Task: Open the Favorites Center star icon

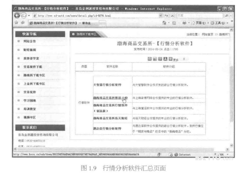Action: [16, 23]
